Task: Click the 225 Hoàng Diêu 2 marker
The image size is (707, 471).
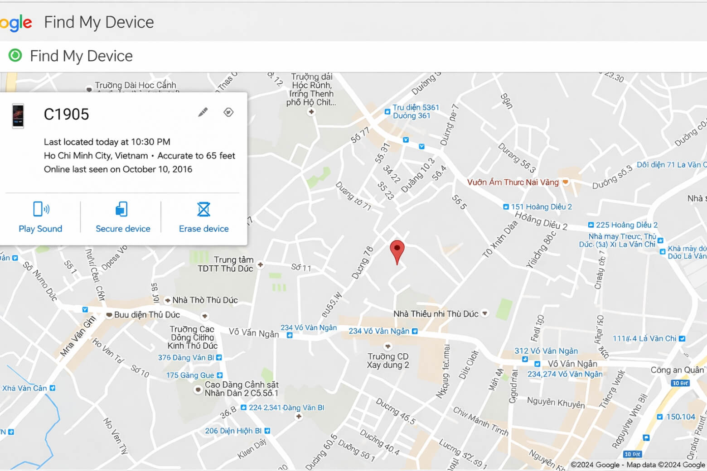Action: (x=591, y=224)
